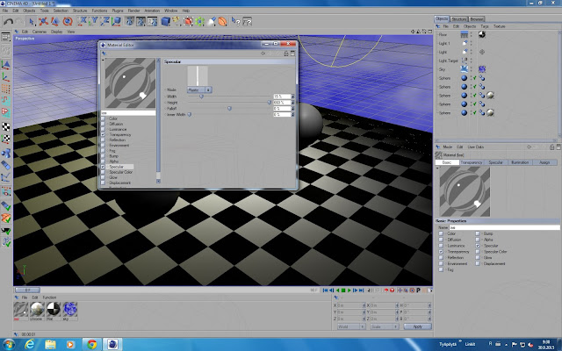Screen dimensions: 562x351
Task: Open the NURBS objects icon
Action: tap(188, 21)
